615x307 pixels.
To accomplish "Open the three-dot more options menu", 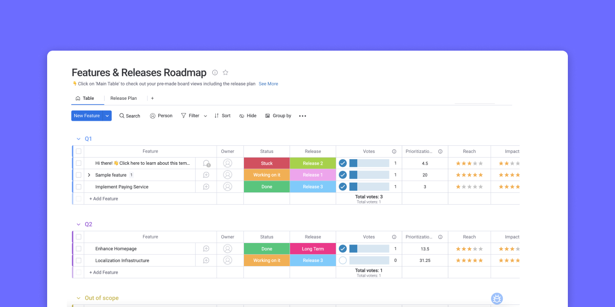I will 302,116.
